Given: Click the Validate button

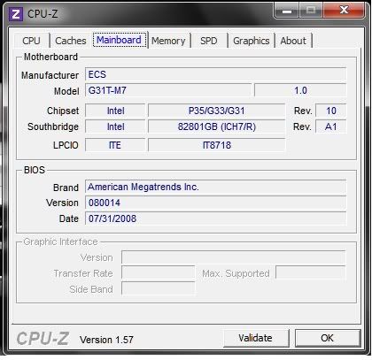Looking at the screenshot, I should (x=256, y=338).
